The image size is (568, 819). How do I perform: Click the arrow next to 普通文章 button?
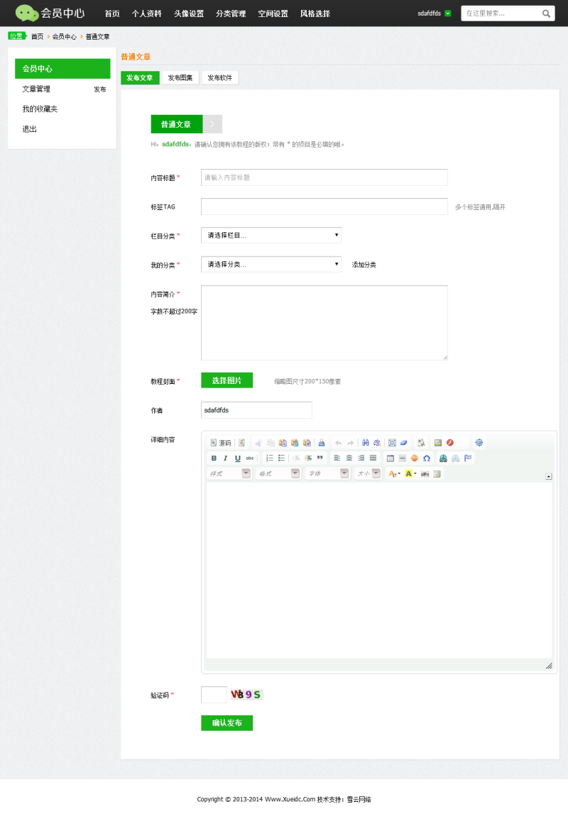tap(212, 124)
